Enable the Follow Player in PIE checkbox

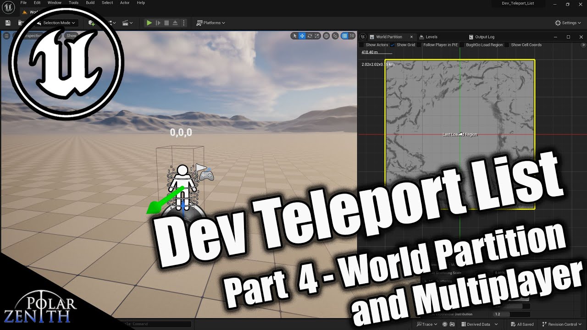tap(419, 45)
